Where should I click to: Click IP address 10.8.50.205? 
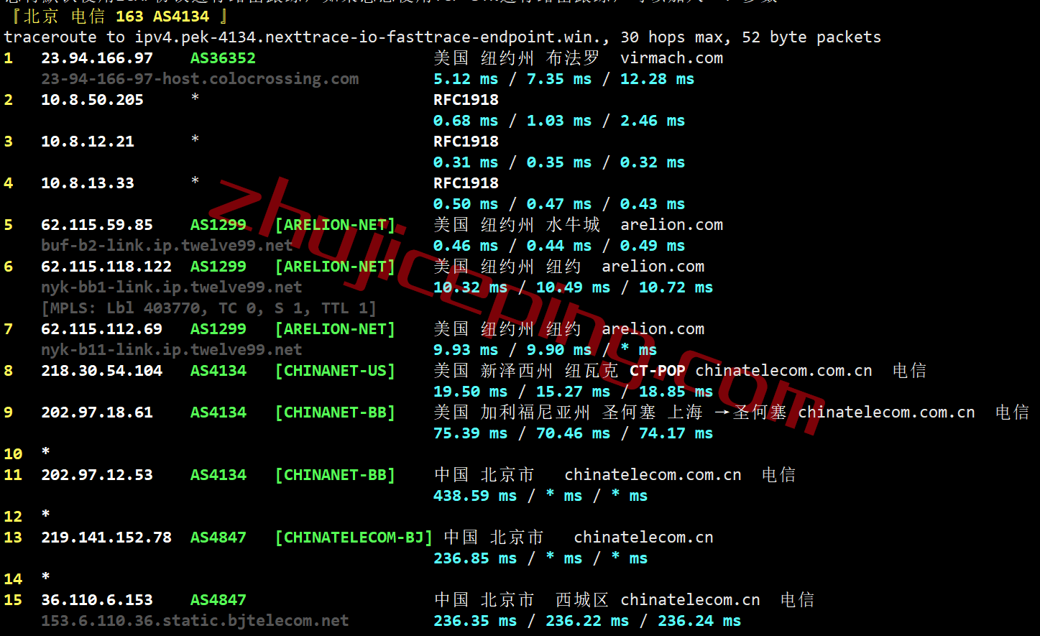coord(92,100)
